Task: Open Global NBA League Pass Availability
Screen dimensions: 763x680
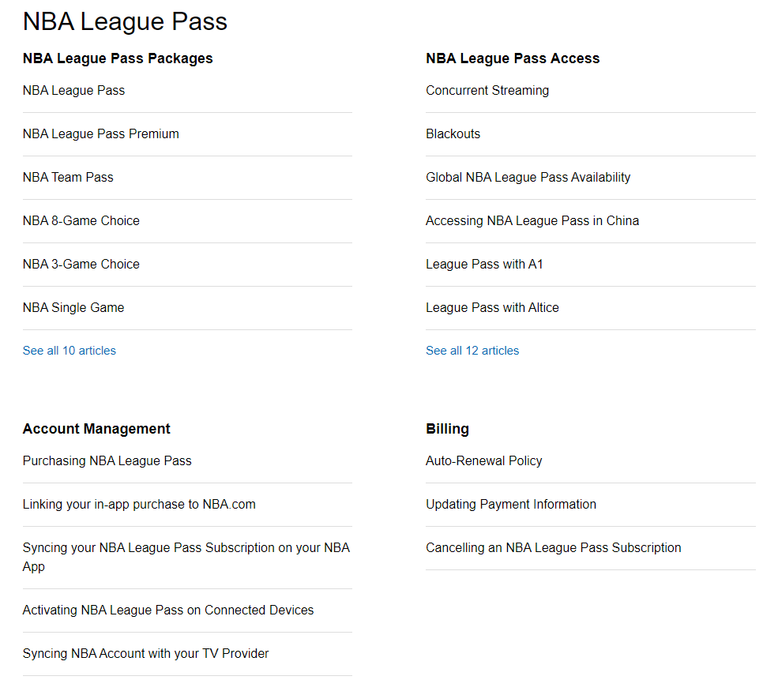Action: click(528, 177)
